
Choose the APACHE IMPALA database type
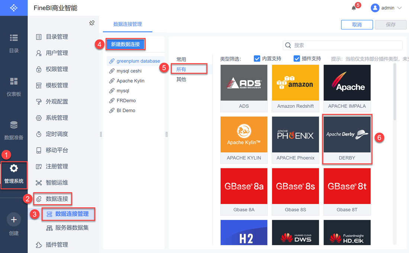click(x=347, y=88)
